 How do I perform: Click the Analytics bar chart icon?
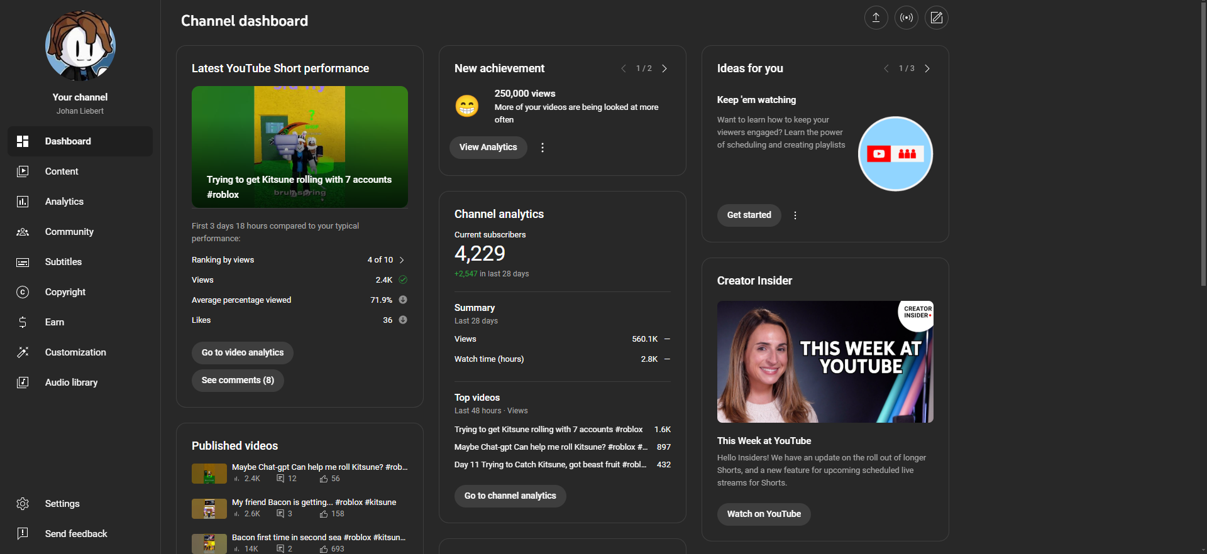(x=23, y=202)
